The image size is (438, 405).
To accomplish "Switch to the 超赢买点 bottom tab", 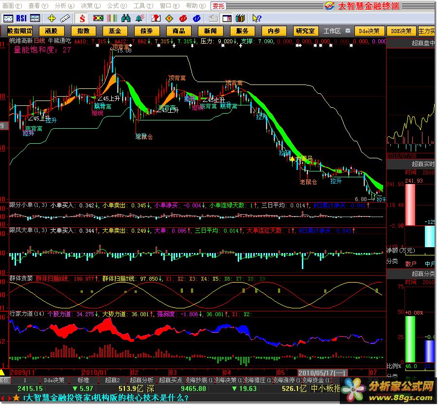I will pos(171,380).
